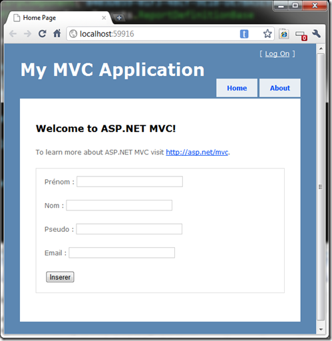This screenshot has height=341, width=332.
Task: Maximize the browser window
Action: 295,5
